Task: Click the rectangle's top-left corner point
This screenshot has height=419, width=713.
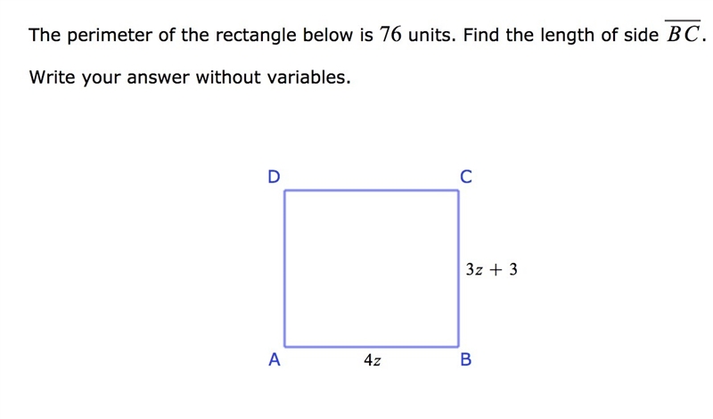Action: (x=284, y=191)
